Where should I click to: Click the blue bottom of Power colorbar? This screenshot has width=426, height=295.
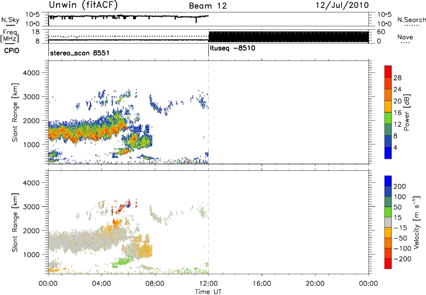[388, 153]
